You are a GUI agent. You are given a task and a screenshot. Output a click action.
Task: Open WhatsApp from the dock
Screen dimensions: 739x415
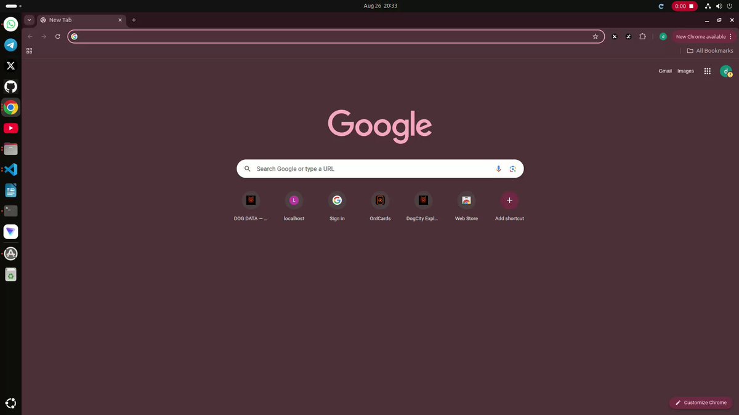pos(10,25)
